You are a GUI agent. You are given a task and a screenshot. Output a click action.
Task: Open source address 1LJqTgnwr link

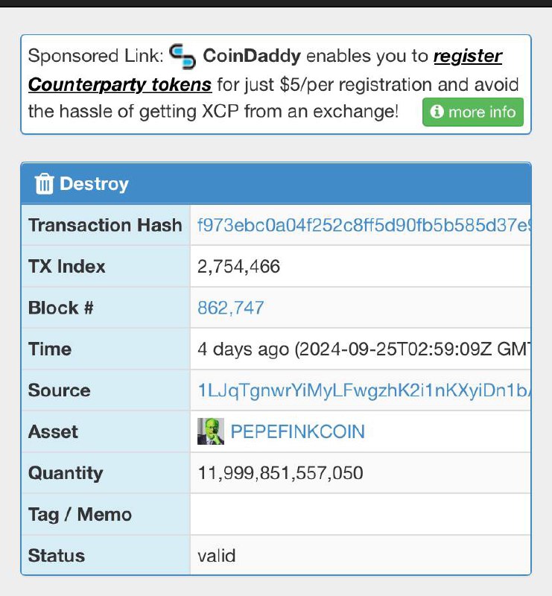(364, 390)
